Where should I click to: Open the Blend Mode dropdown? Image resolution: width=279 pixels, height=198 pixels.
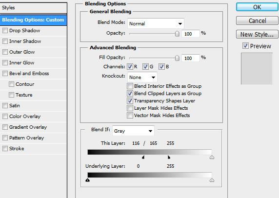pos(156,23)
